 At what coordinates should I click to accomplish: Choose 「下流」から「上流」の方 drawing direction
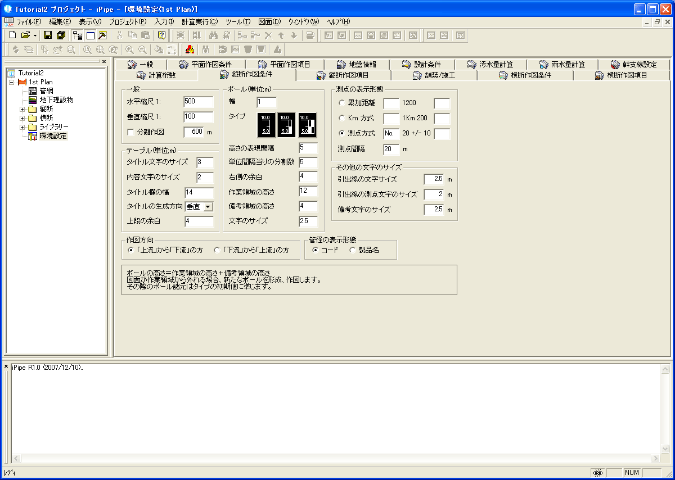(x=217, y=250)
